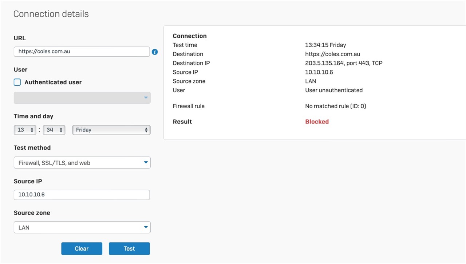Open the hour selector showing 13

25,130
